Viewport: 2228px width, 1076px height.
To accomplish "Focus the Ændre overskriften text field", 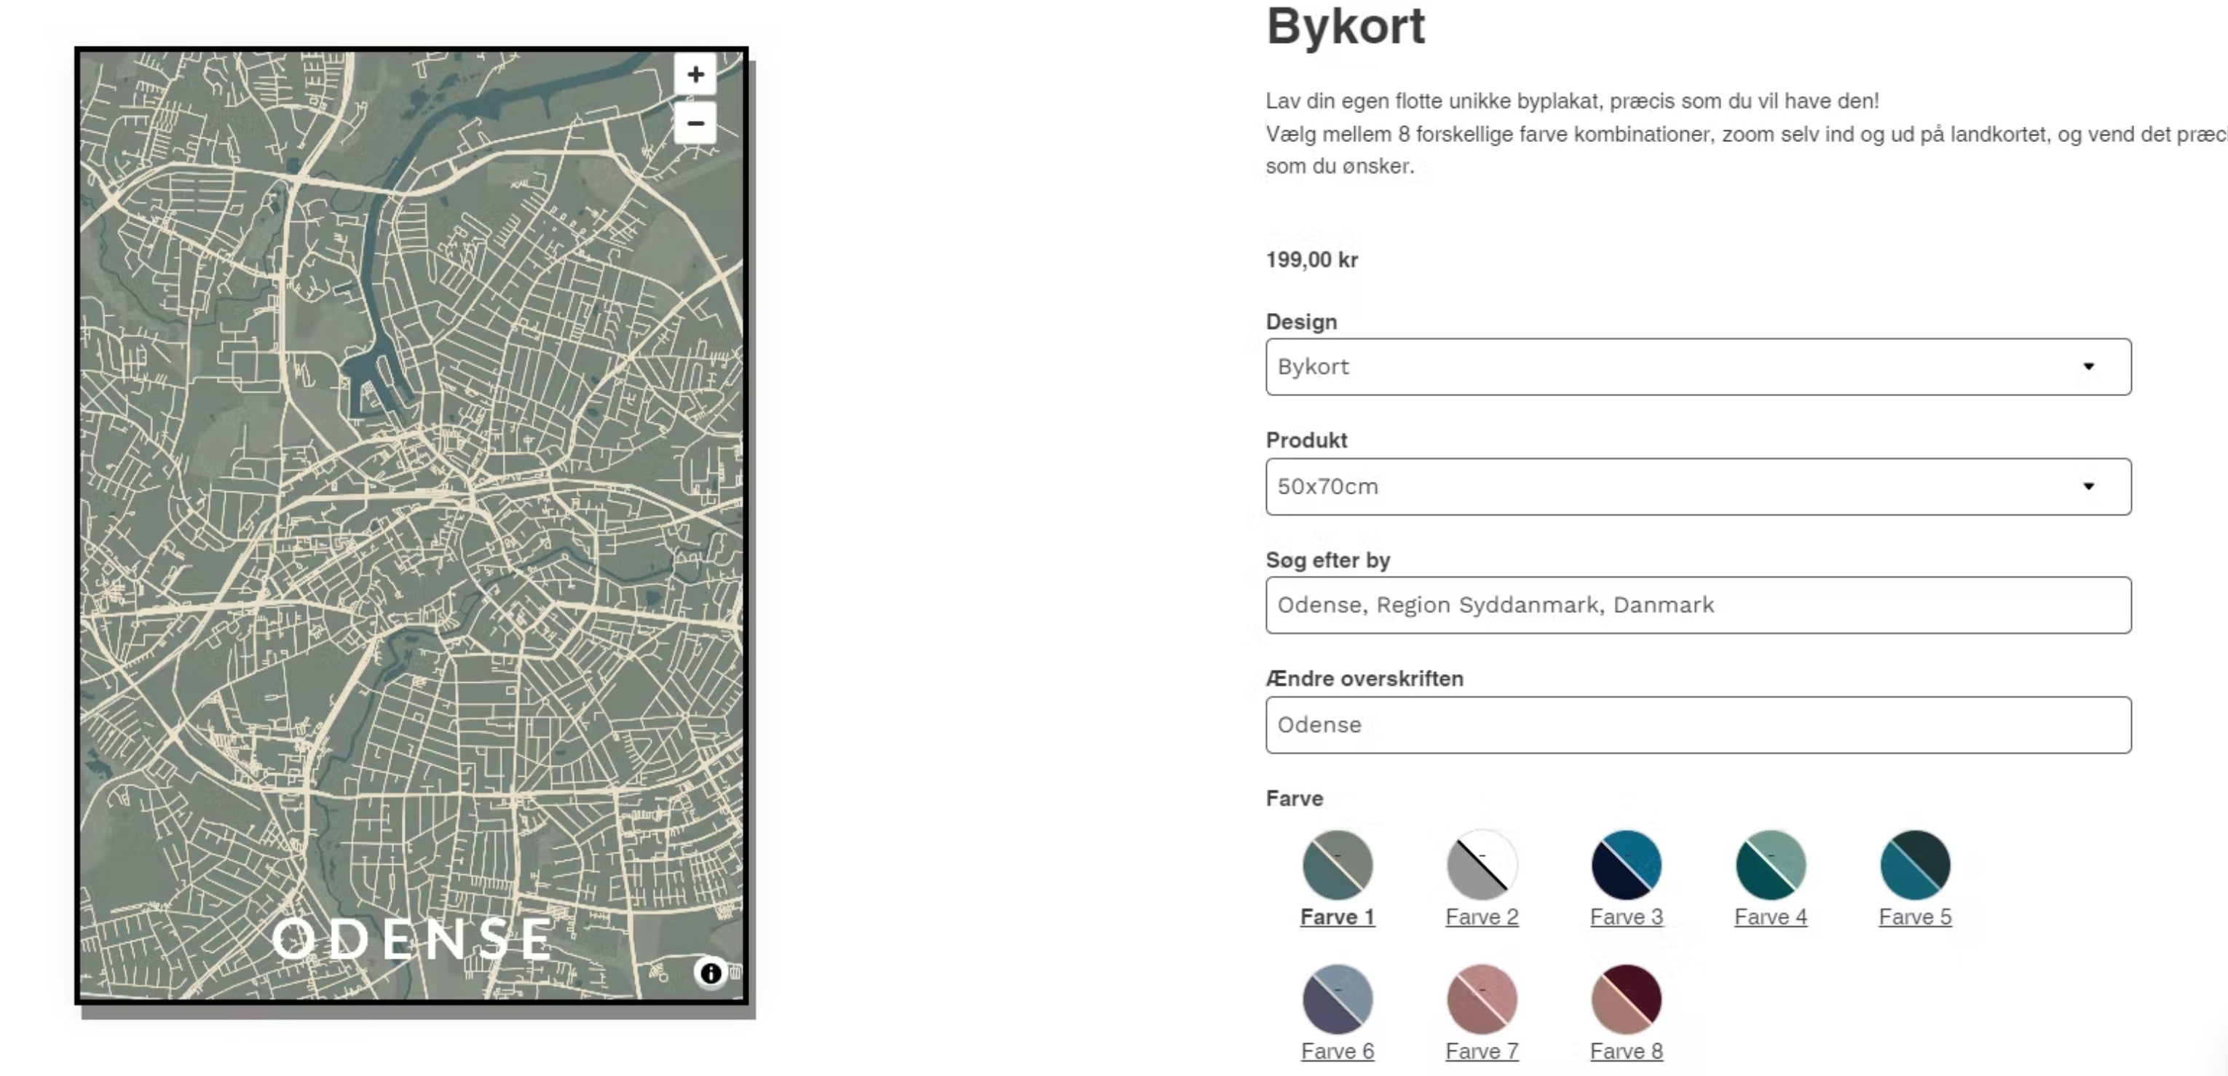I will pos(1697,725).
